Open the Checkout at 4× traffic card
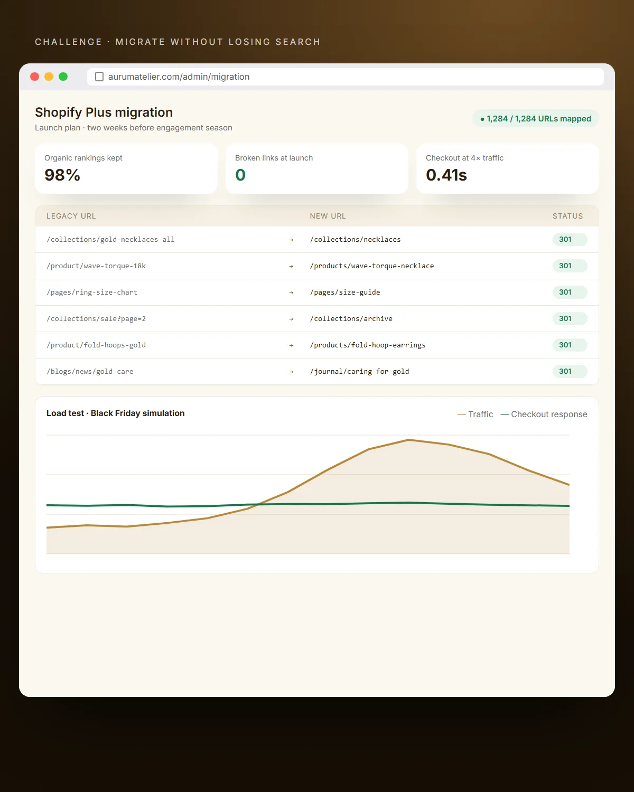 (x=508, y=169)
